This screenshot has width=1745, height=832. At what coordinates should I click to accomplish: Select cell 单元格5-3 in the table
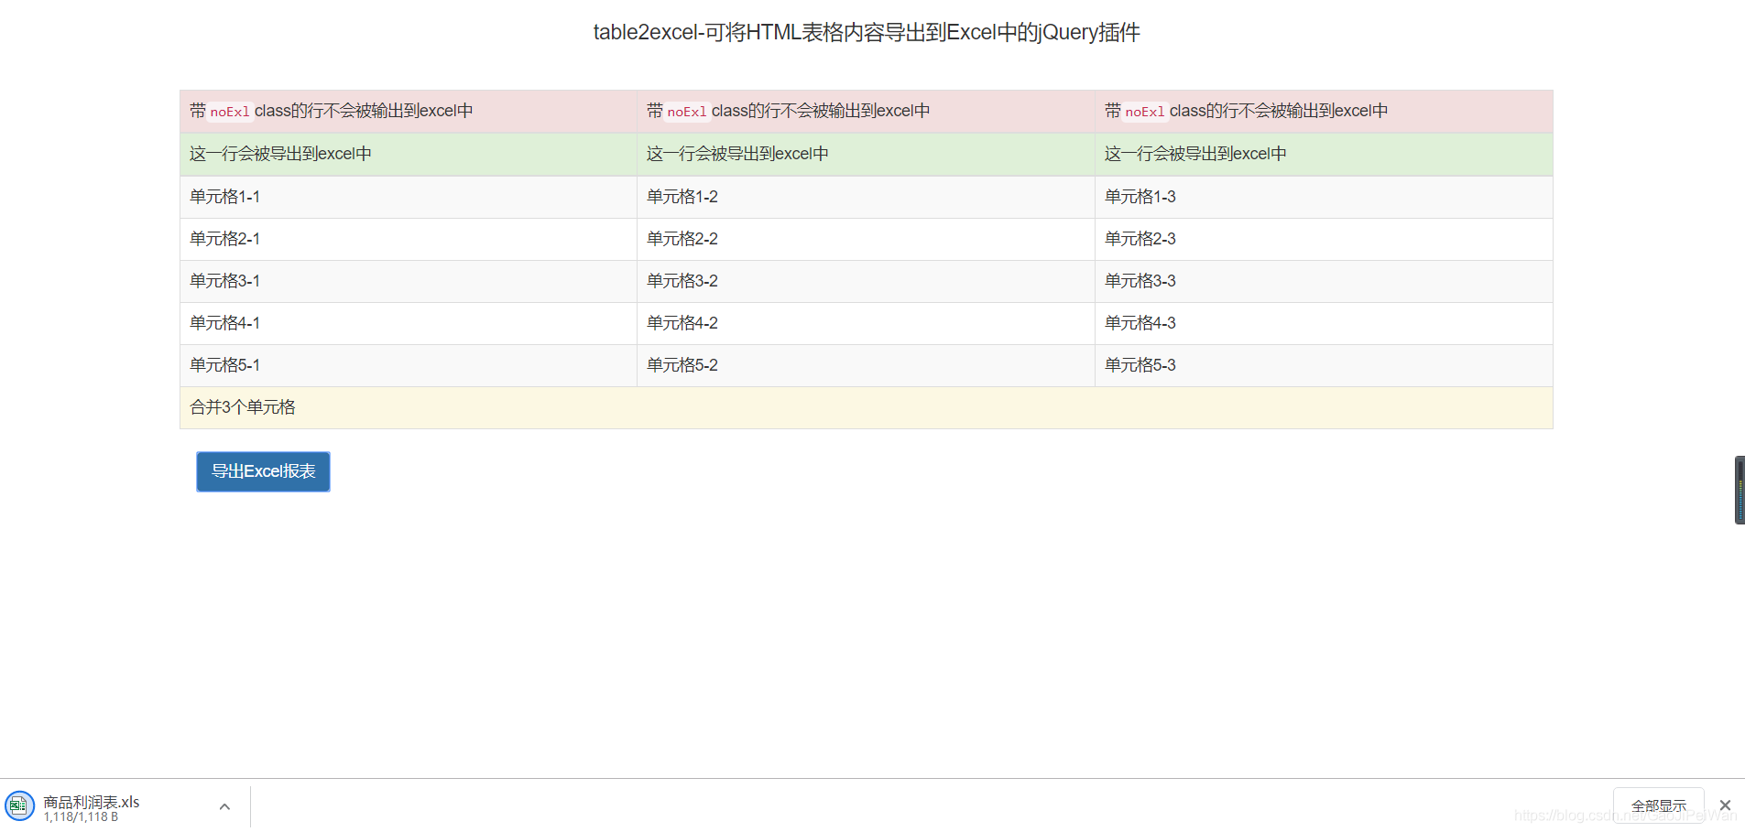1139,365
